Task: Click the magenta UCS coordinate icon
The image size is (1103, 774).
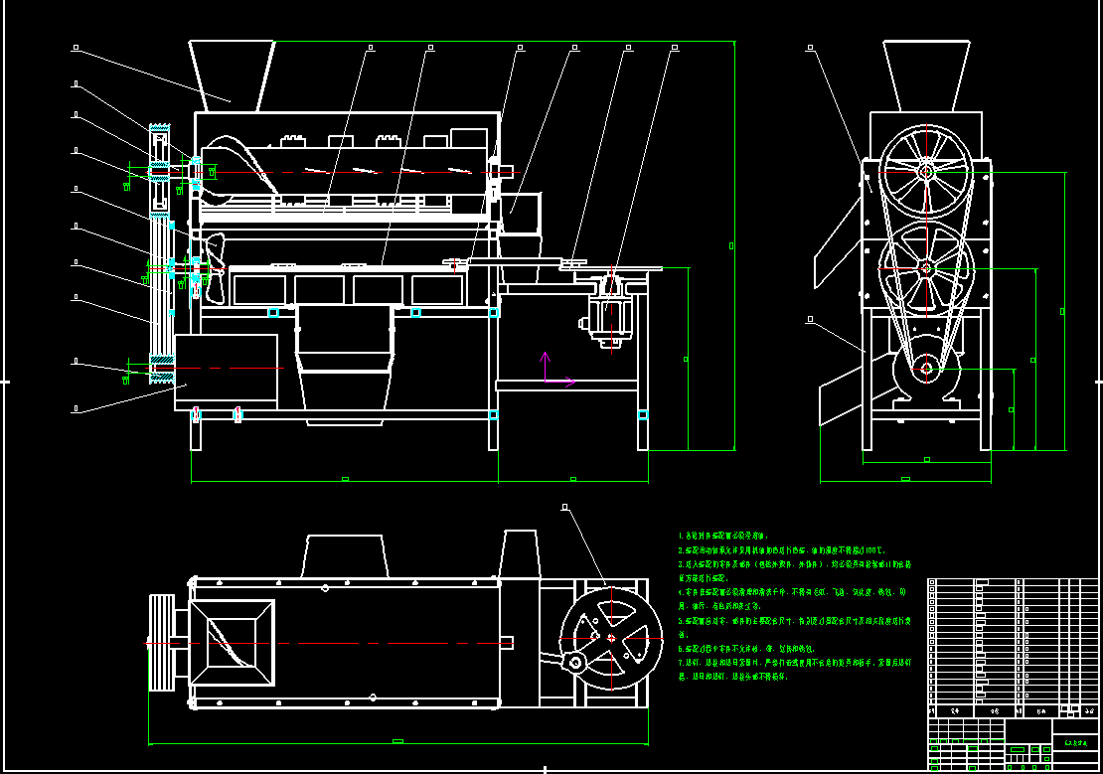Action: [558, 370]
